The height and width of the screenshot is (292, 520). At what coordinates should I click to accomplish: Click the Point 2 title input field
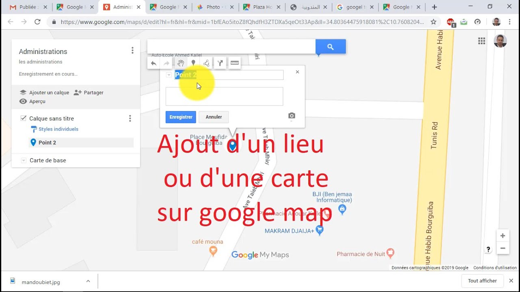[229, 75]
